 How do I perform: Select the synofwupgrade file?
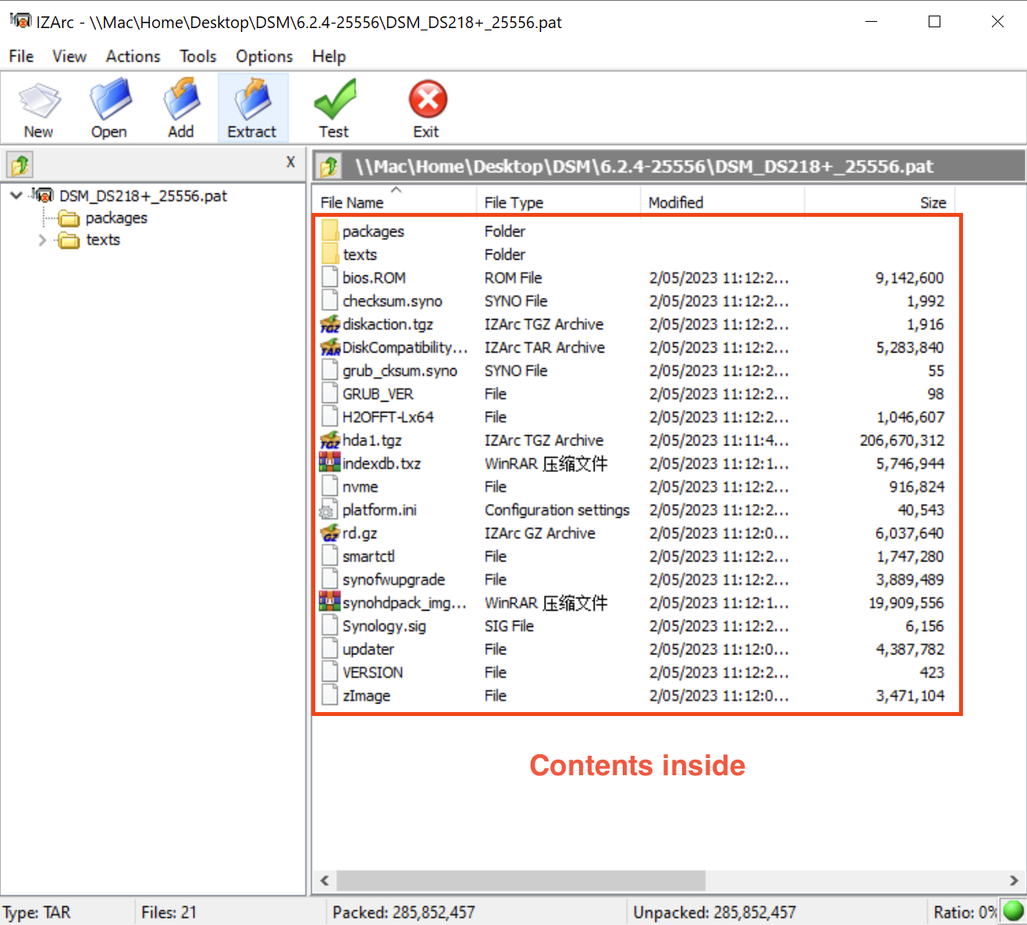393,579
